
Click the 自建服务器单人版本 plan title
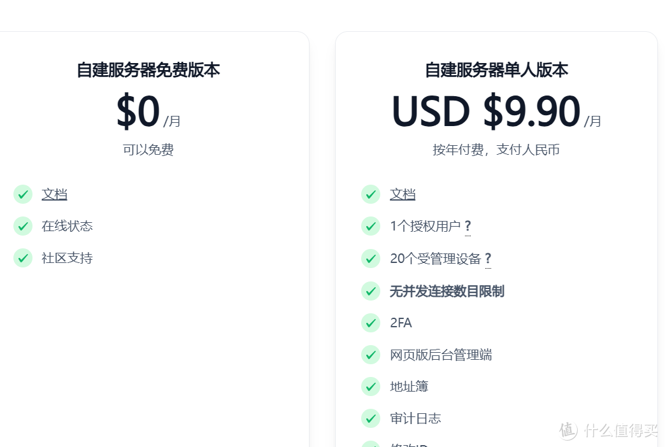[496, 70]
